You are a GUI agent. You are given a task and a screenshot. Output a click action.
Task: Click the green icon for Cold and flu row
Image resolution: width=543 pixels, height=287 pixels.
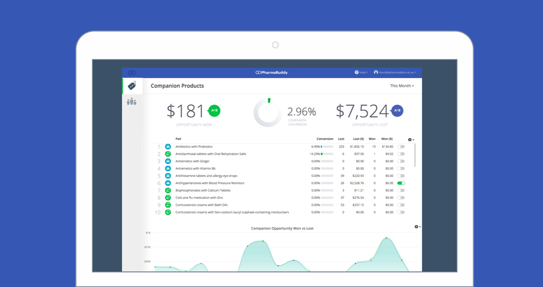(x=168, y=198)
